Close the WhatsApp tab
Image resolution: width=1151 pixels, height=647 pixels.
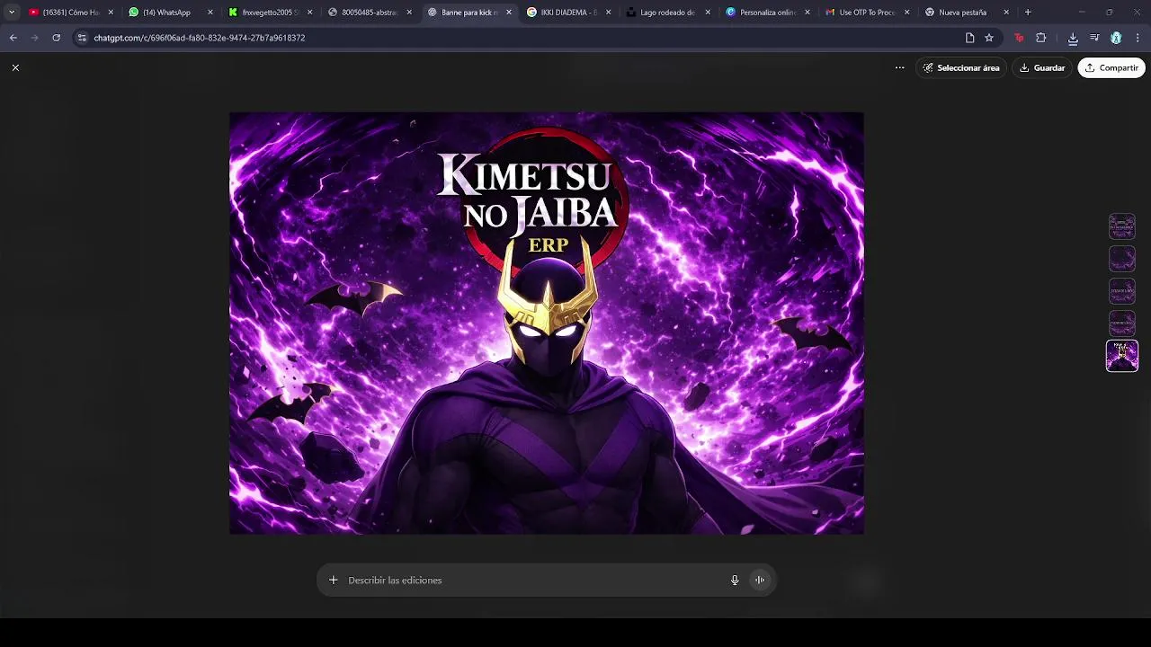210,13
